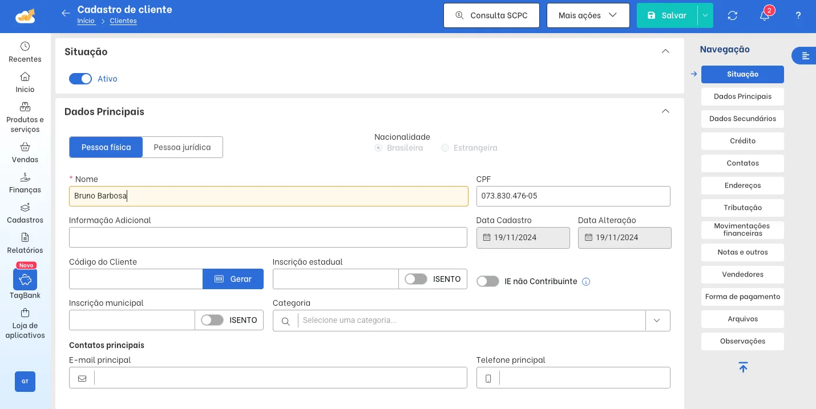This screenshot has height=409, width=816.
Task: Navigate to Observações section
Action: point(742,341)
